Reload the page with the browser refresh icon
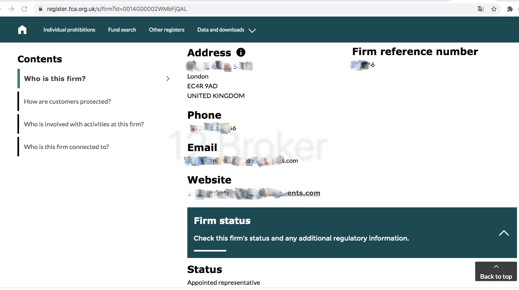The width and height of the screenshot is (519, 290). click(x=24, y=9)
